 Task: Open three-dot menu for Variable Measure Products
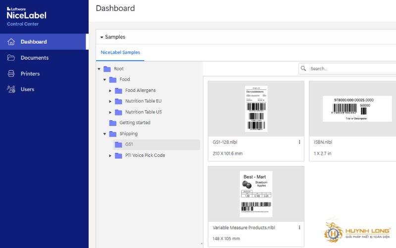pos(299,228)
